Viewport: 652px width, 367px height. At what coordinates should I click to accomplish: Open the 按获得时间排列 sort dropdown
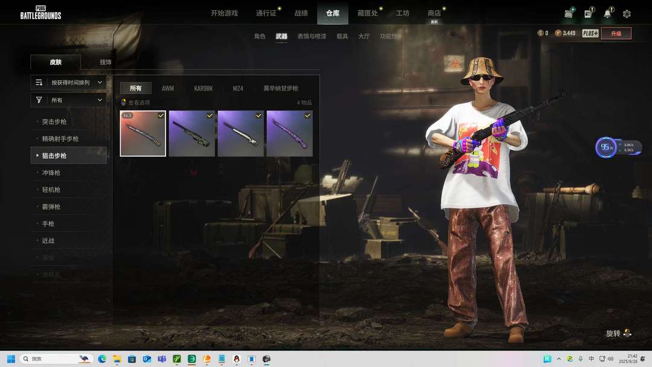coord(69,82)
